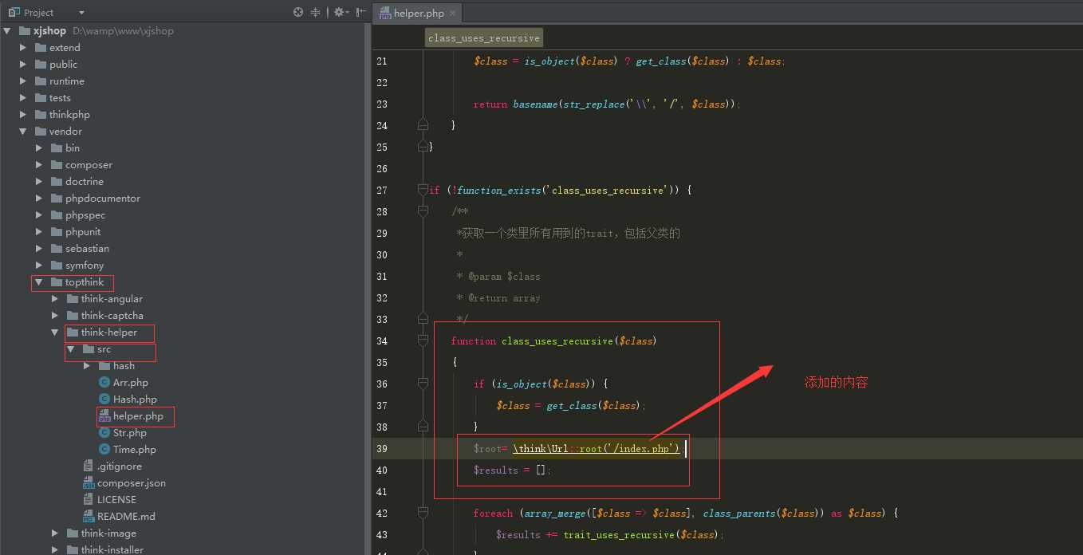Expand the hash folder

tap(87, 366)
